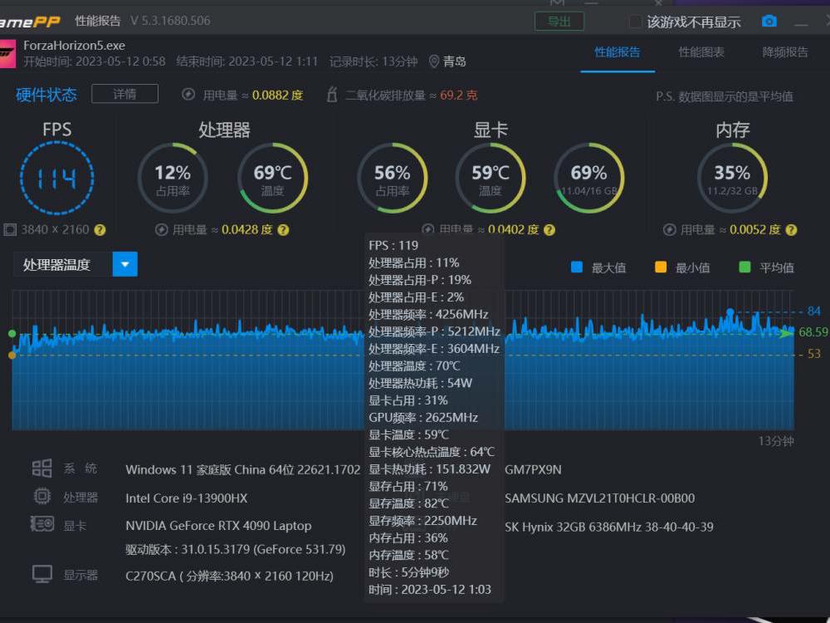Click the GPU 56% 占用率 gauge
The height and width of the screenshot is (623, 830).
(x=393, y=178)
